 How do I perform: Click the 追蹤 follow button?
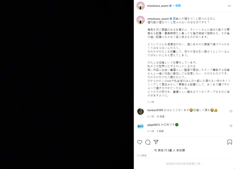click(x=178, y=6)
